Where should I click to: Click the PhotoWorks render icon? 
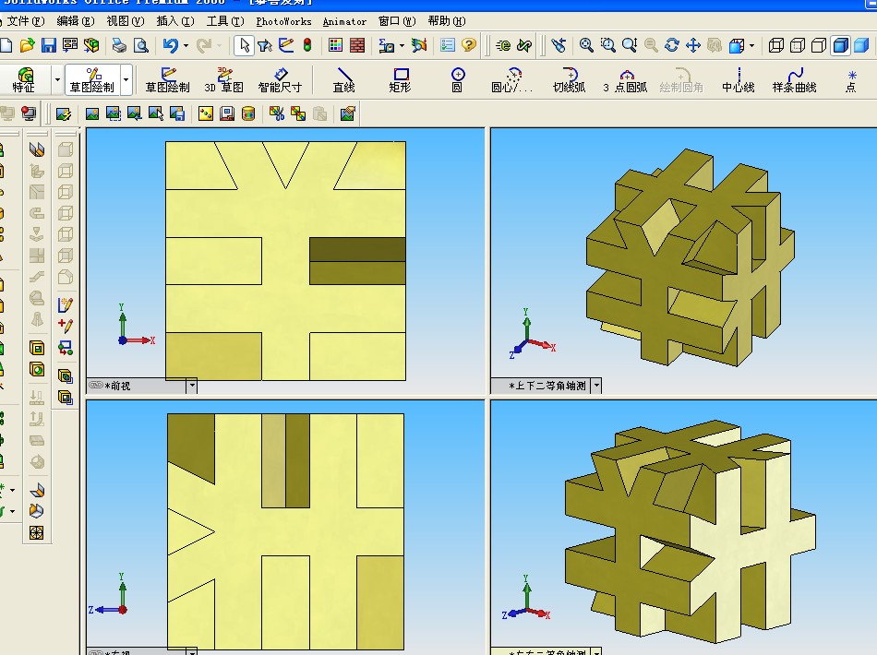(x=91, y=114)
